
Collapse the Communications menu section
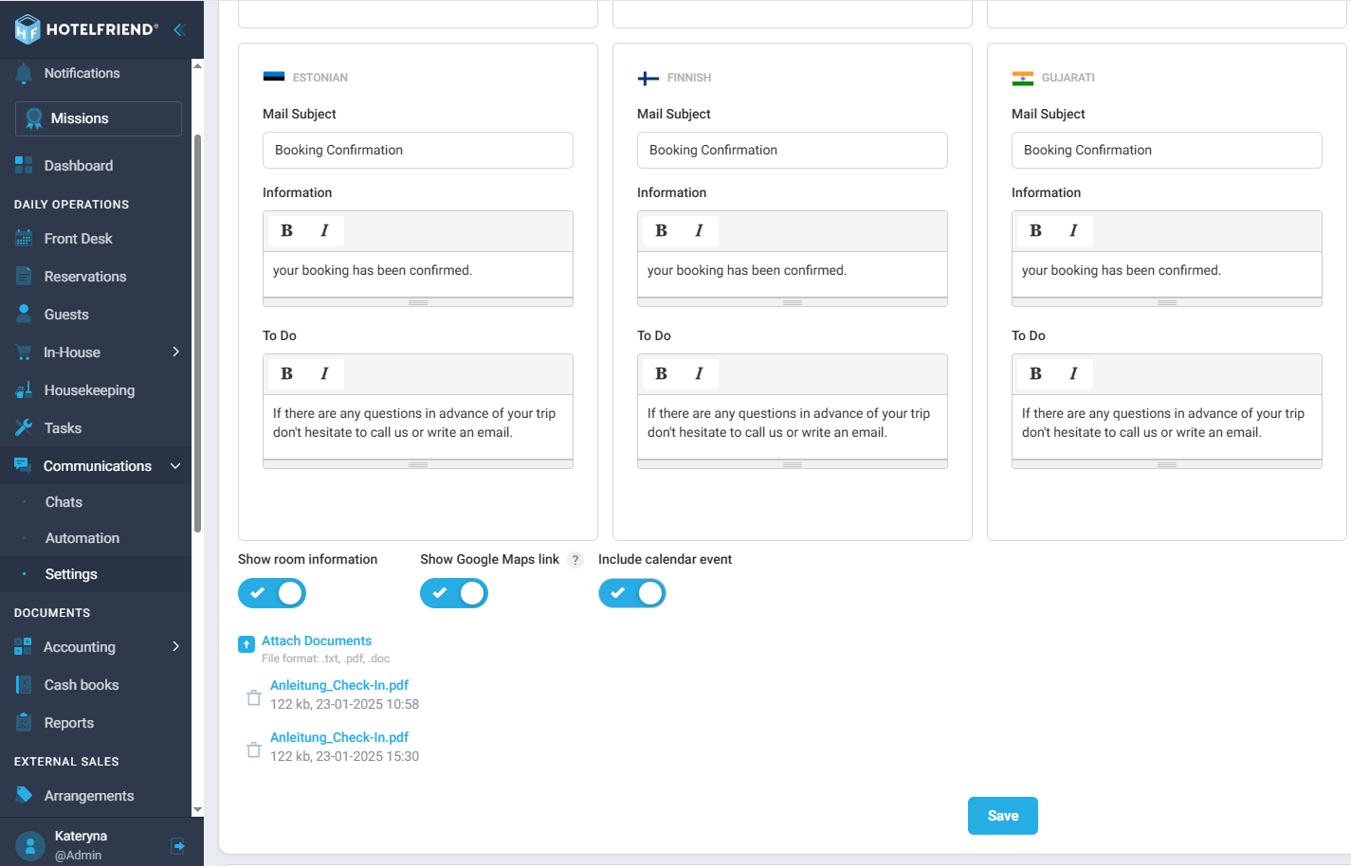pyautogui.click(x=175, y=466)
